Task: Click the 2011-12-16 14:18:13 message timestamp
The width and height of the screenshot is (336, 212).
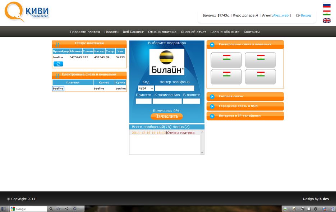Action: click(149, 133)
